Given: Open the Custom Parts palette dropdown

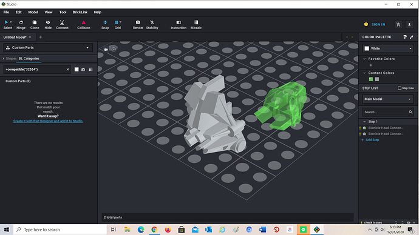Looking at the screenshot, I should (x=48, y=48).
